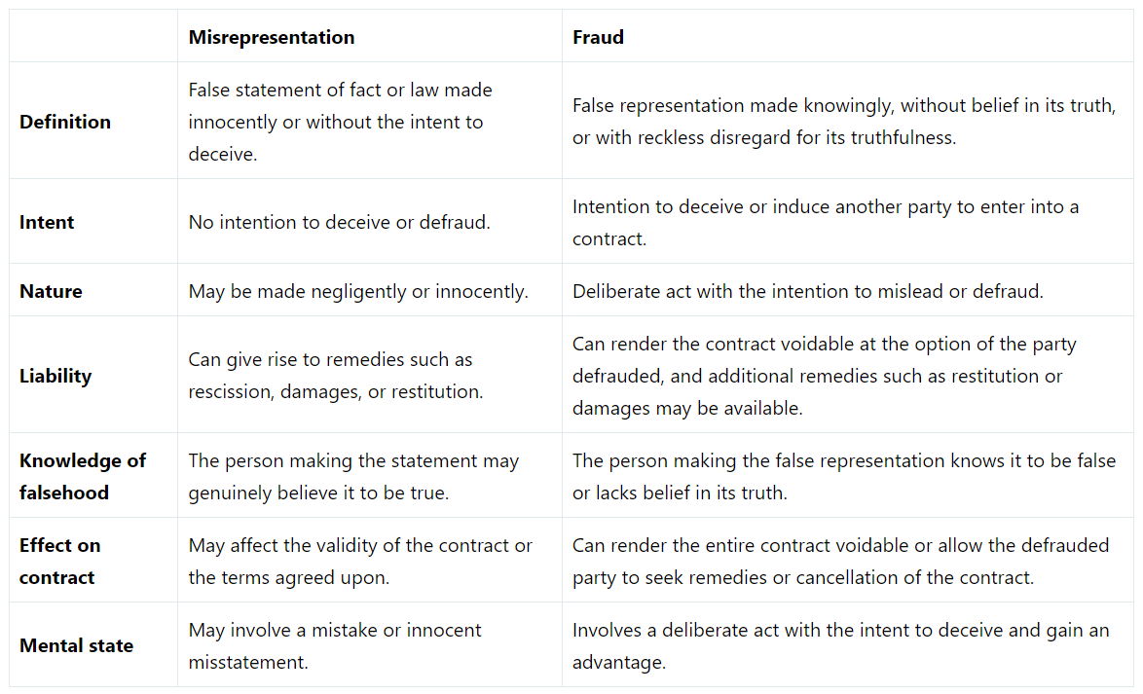Select "May involve a mistake or innocent misstatement" cell

tap(335, 645)
